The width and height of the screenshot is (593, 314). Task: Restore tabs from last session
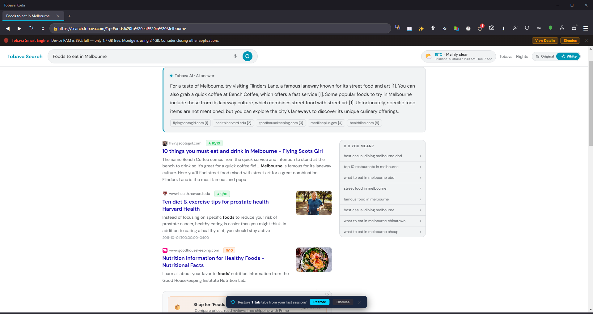pos(320,302)
